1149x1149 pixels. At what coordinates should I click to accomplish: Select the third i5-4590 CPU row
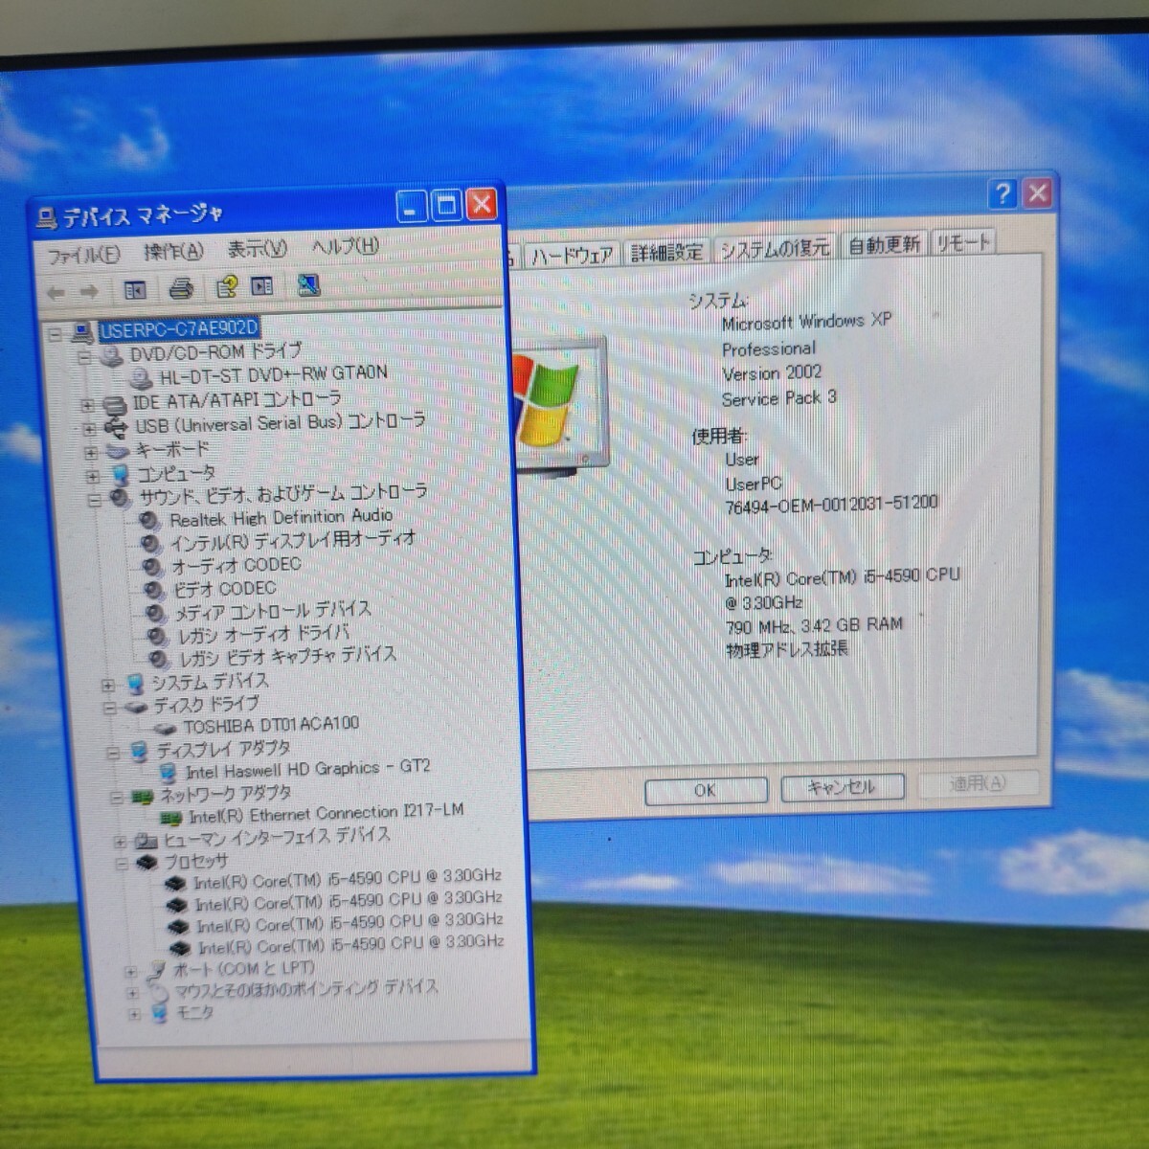tap(349, 924)
